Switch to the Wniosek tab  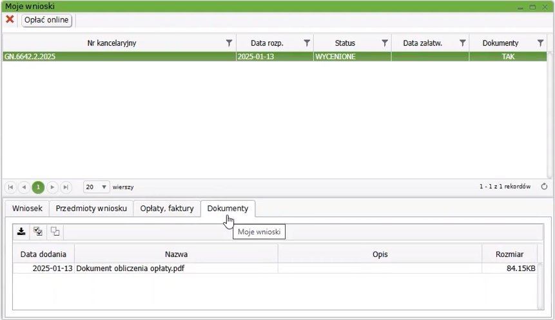[x=27, y=209]
